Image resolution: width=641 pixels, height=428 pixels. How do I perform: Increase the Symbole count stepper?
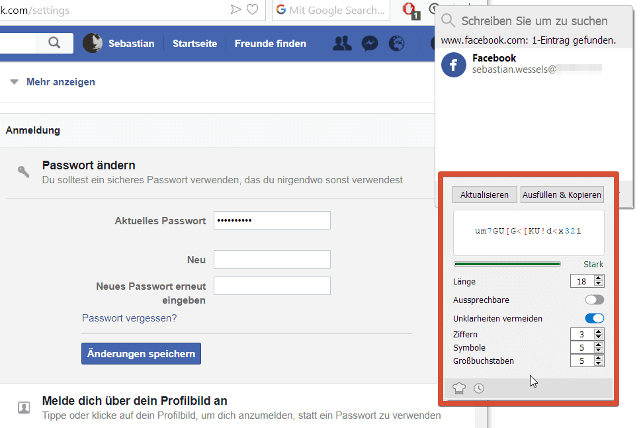[599, 345]
